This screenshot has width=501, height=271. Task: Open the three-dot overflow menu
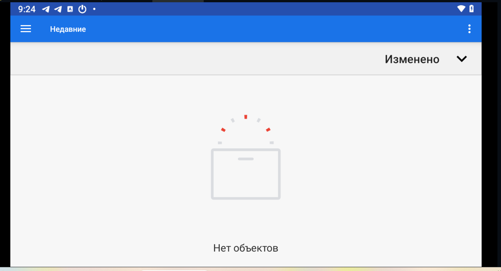coord(469,29)
